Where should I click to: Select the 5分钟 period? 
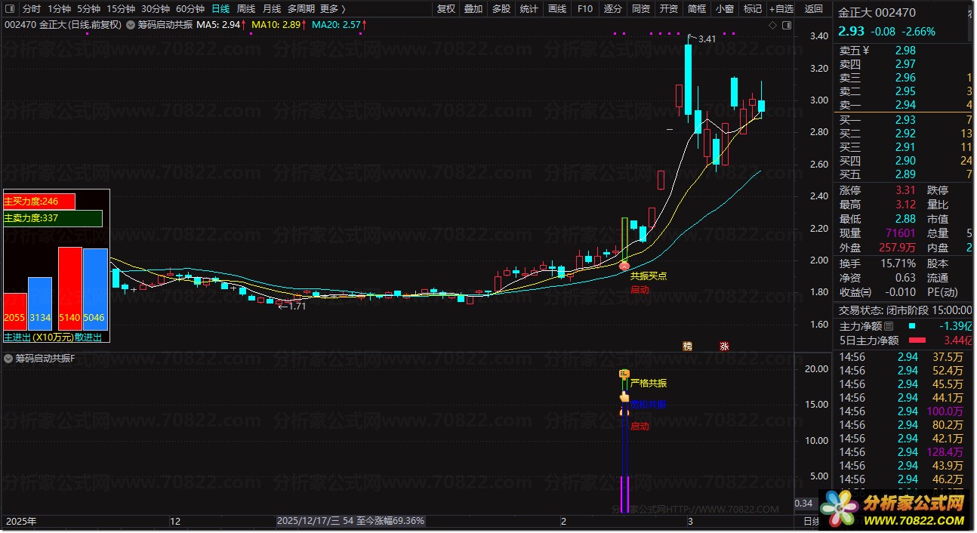[88, 9]
